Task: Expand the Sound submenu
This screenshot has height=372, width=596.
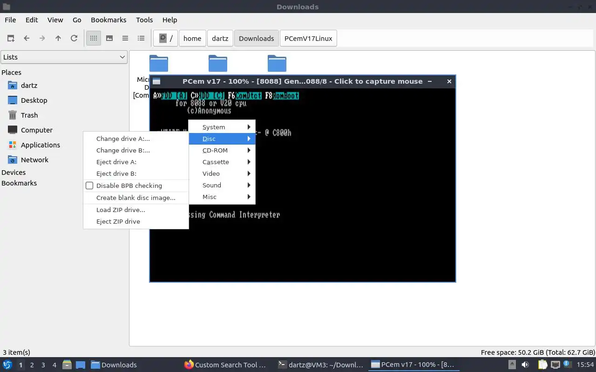Action: [222, 185]
